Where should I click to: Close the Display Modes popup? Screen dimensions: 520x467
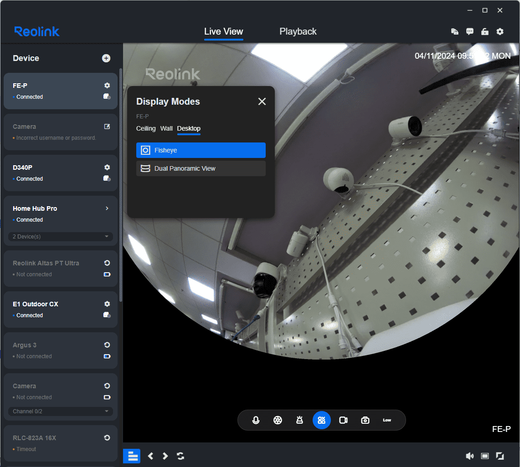pyautogui.click(x=262, y=102)
